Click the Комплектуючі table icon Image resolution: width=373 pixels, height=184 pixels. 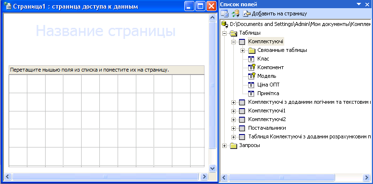241,42
